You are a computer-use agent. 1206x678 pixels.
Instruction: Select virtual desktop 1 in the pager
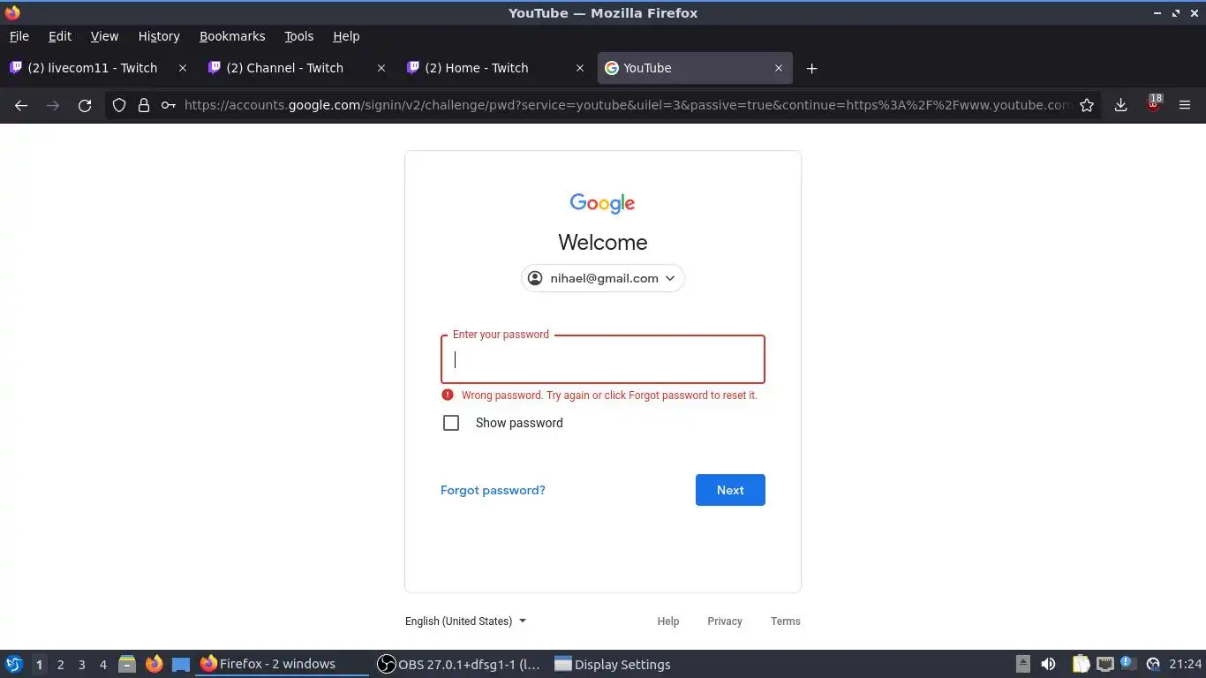click(x=39, y=664)
